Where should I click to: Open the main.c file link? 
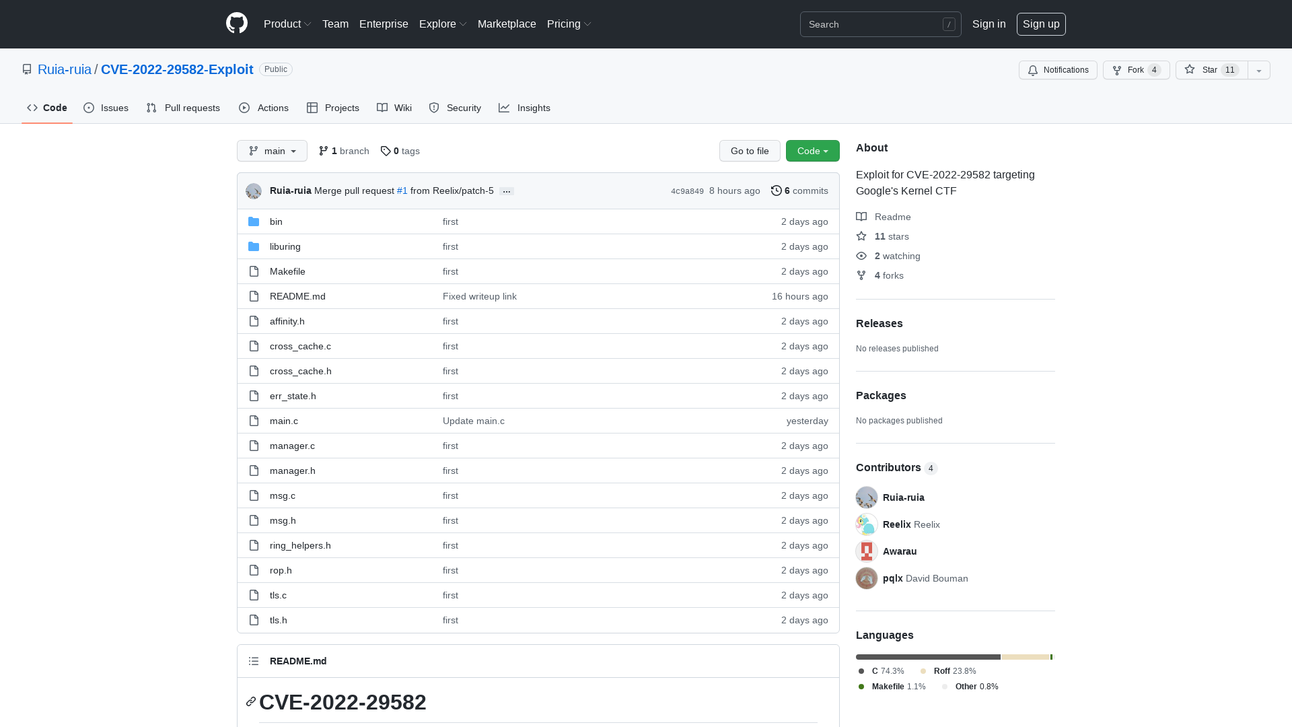point(283,421)
